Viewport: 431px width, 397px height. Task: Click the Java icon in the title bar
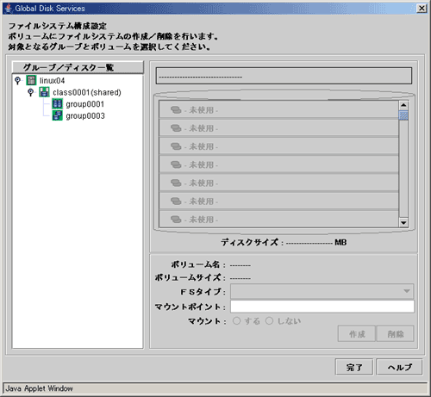coord(9,9)
